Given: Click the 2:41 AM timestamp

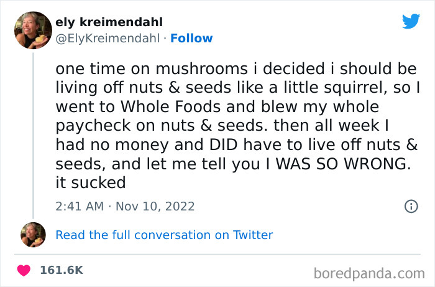Looking at the screenshot, I should 80,206.
